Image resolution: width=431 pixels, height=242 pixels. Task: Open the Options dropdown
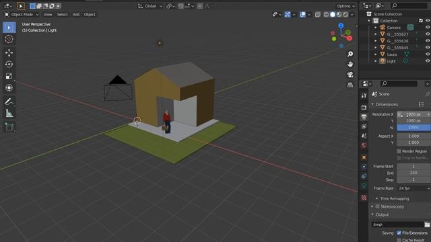click(345, 6)
